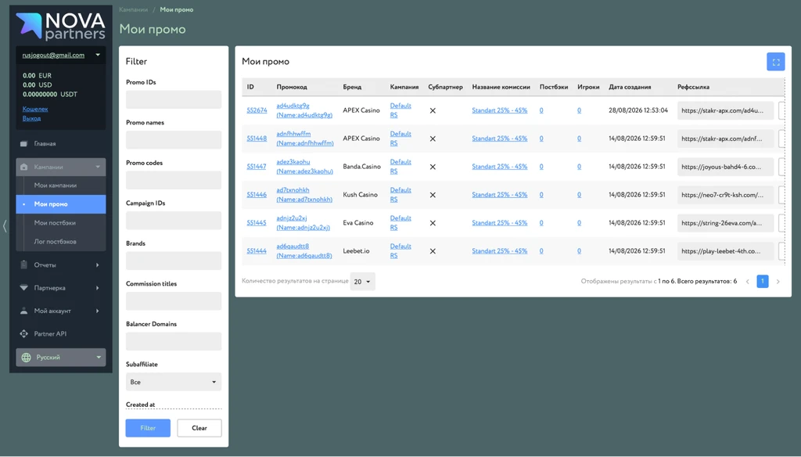Click the Мой аккаунт person icon
801x457 pixels.
[24, 311]
